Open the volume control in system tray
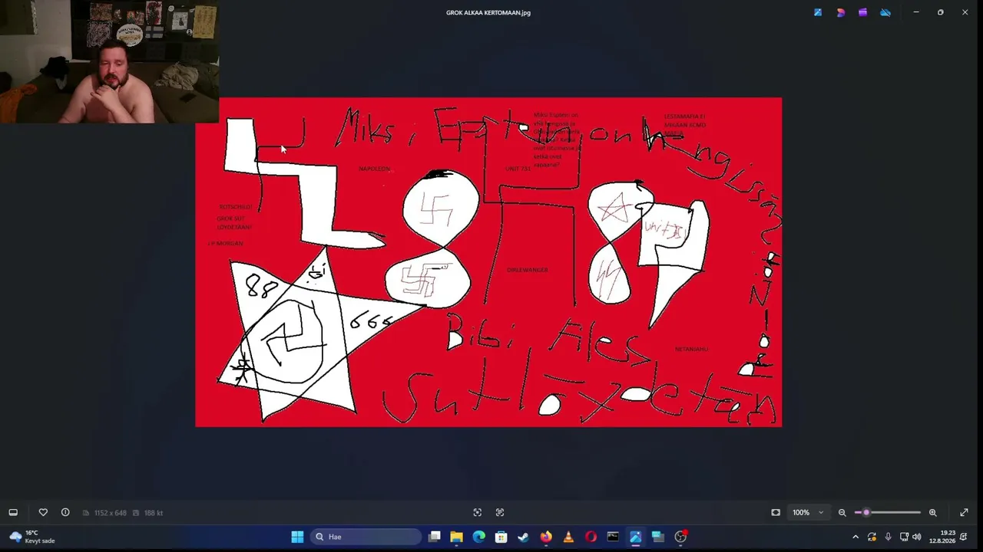983x552 pixels. tap(916, 537)
